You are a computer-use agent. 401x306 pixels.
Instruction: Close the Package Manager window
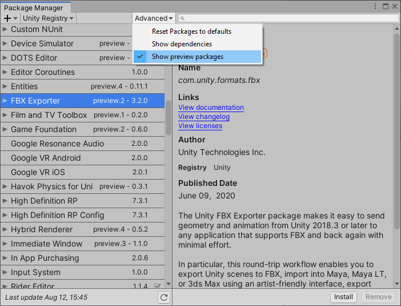[x=395, y=6]
